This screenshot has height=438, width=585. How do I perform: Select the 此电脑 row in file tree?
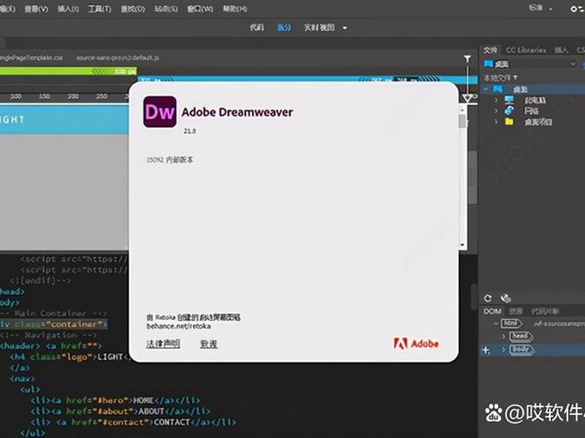(x=534, y=100)
